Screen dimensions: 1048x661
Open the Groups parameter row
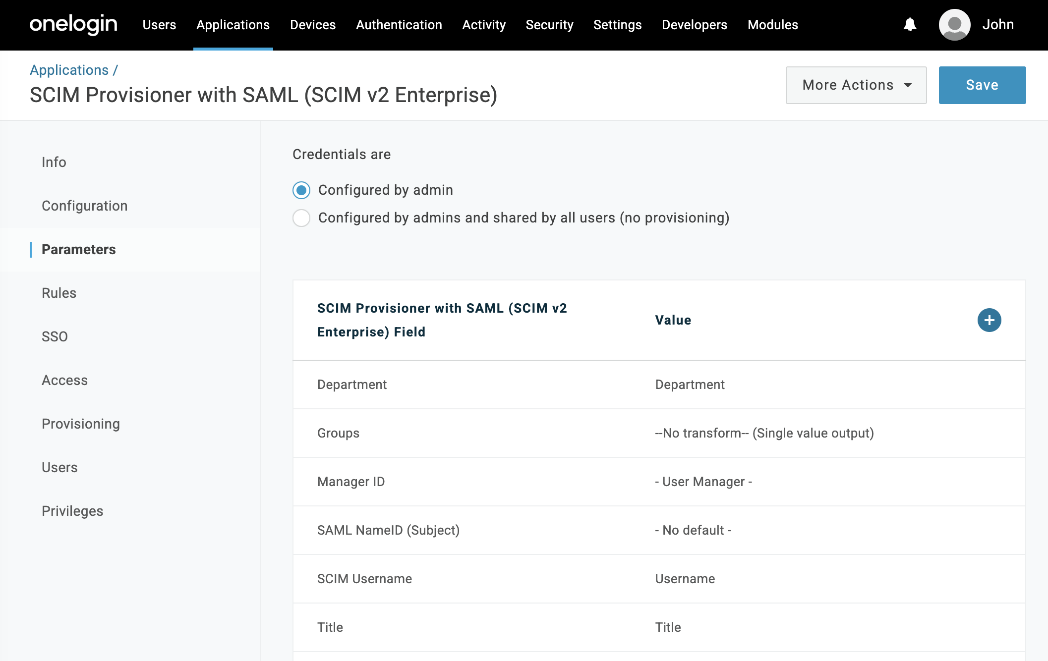[659, 433]
